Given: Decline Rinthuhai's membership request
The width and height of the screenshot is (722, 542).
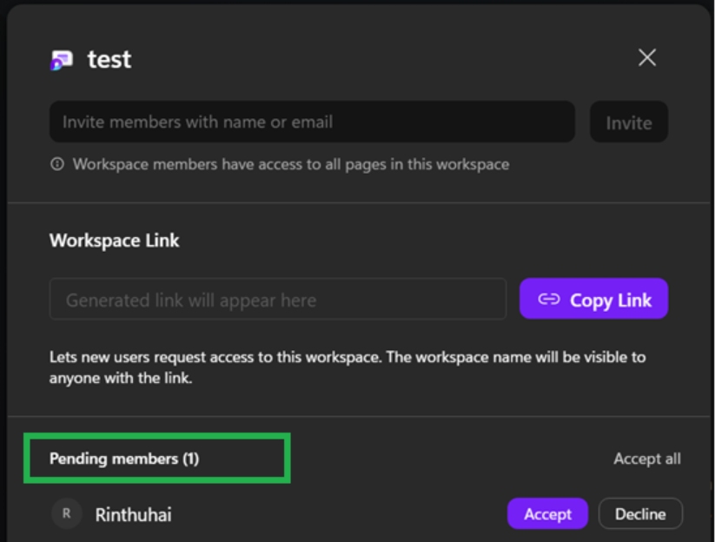Looking at the screenshot, I should tap(640, 514).
